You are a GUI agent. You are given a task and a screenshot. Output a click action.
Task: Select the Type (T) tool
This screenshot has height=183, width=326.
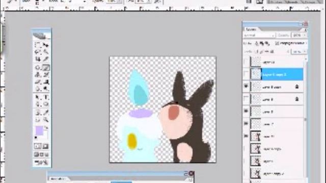coord(46,97)
